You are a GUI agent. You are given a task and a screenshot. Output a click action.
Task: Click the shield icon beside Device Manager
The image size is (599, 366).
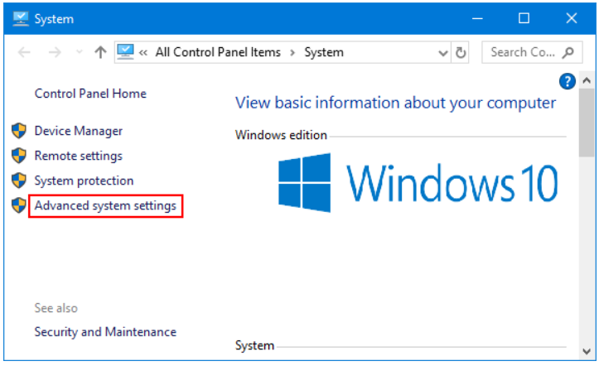(x=19, y=131)
